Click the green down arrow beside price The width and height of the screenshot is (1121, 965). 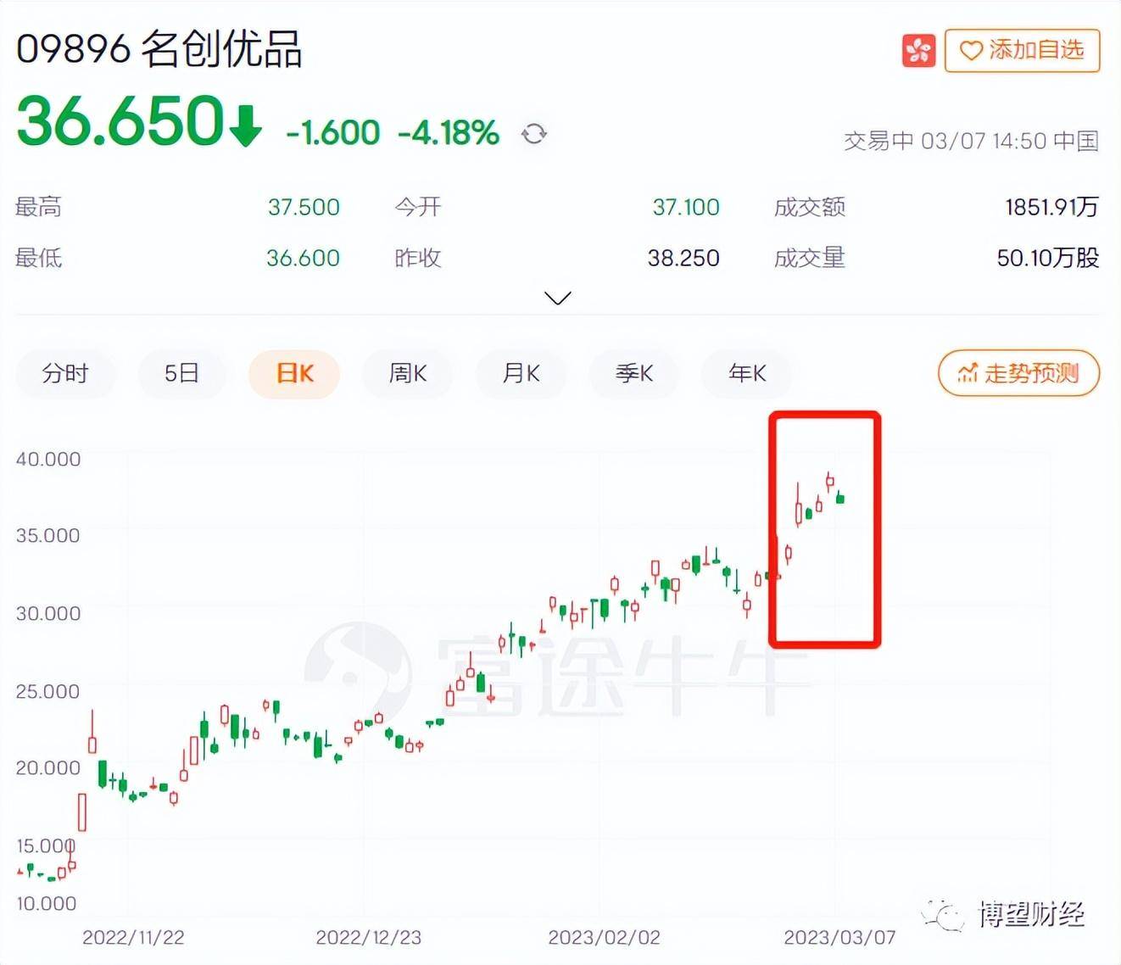click(246, 125)
